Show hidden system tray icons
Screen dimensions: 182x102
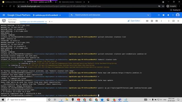coord(150,99)
